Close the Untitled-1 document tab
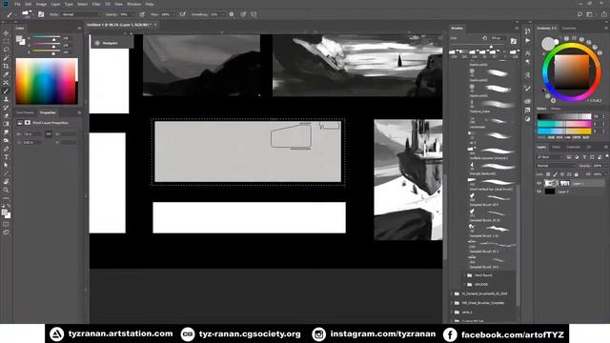 point(155,25)
